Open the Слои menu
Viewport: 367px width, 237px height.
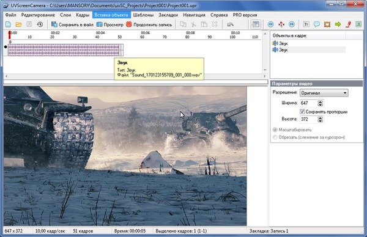click(65, 15)
